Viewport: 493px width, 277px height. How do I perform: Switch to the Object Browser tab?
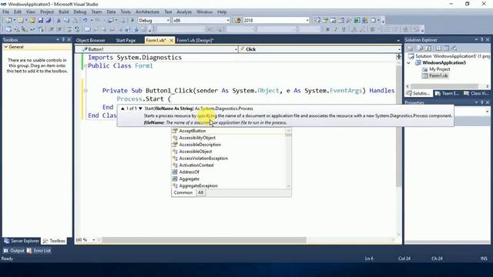click(91, 40)
